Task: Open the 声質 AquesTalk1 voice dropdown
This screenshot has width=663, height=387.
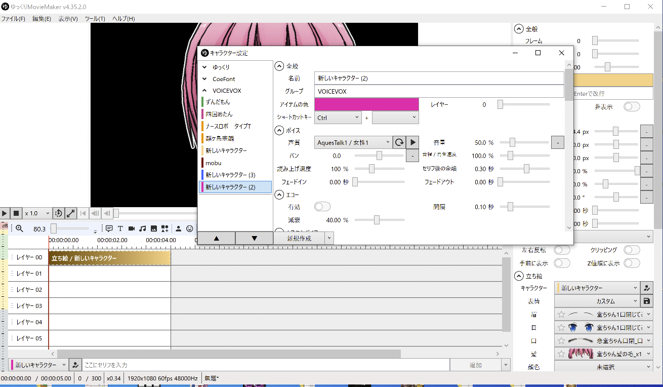Action: tap(353, 143)
